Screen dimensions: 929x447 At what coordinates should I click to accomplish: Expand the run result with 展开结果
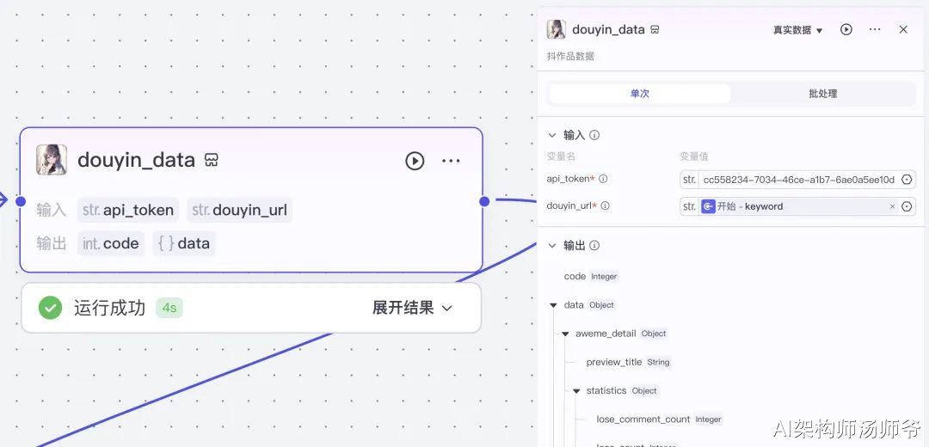click(x=412, y=308)
